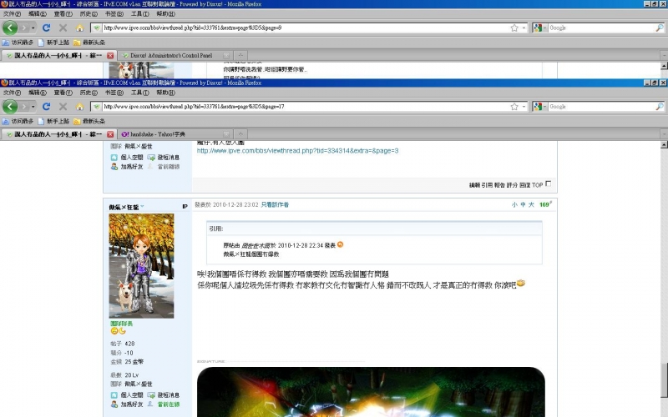Click site identity icon beside page=17 URL
This screenshot has width=668, height=417.
(x=97, y=107)
